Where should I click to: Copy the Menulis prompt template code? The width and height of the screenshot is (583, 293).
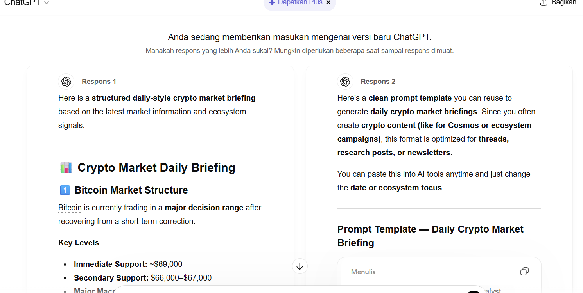pyautogui.click(x=525, y=272)
